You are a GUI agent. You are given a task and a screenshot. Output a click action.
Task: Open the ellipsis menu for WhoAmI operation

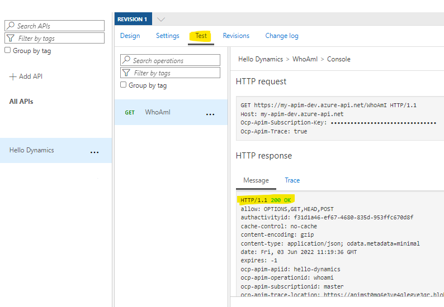click(210, 114)
